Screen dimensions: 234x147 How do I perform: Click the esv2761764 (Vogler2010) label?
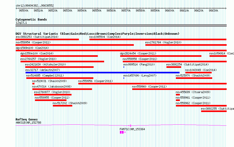pos(163,42)
